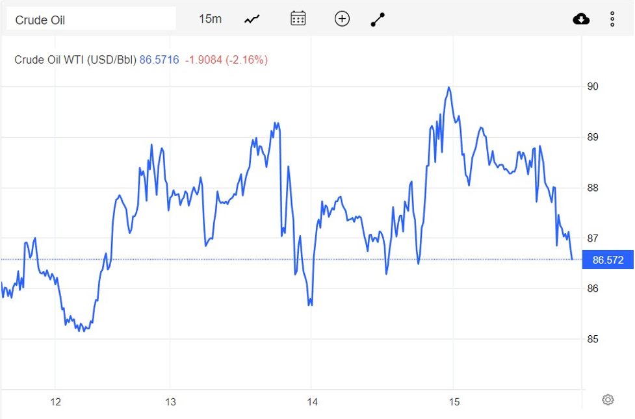
Task: Open the 15m interval dropdown
Action: click(x=210, y=19)
